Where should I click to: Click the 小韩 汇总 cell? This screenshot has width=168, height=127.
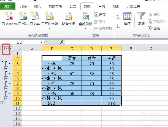(x=52, y=98)
